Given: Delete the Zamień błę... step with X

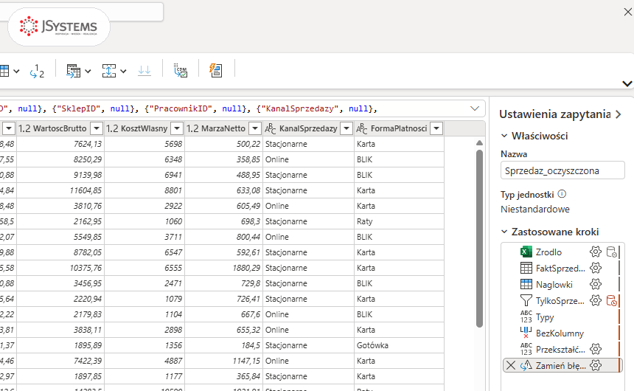Looking at the screenshot, I should pyautogui.click(x=511, y=365).
